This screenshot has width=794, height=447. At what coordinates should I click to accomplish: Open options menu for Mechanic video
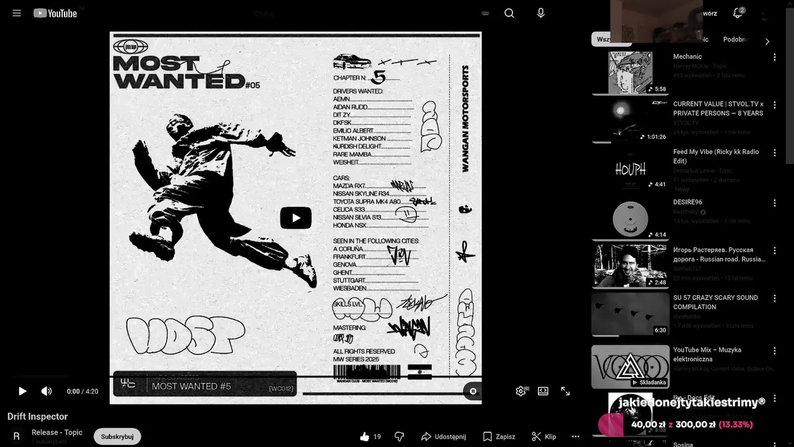click(x=774, y=57)
